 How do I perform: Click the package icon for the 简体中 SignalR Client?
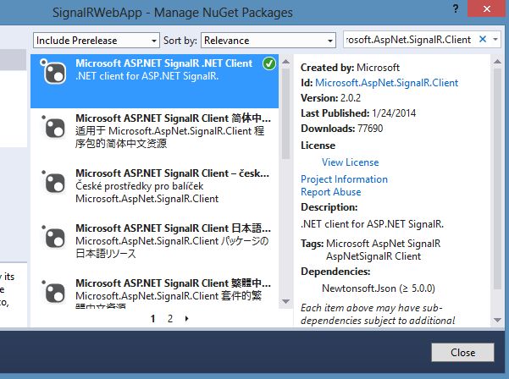[x=53, y=127]
